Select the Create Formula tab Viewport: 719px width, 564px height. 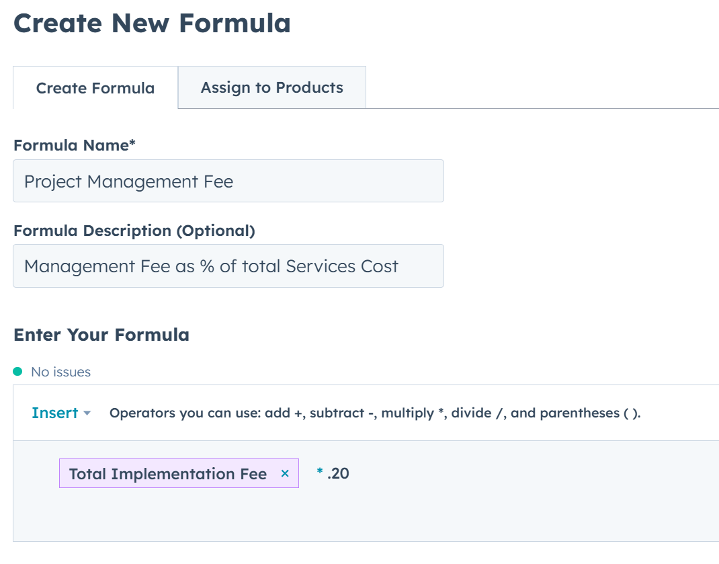(95, 87)
